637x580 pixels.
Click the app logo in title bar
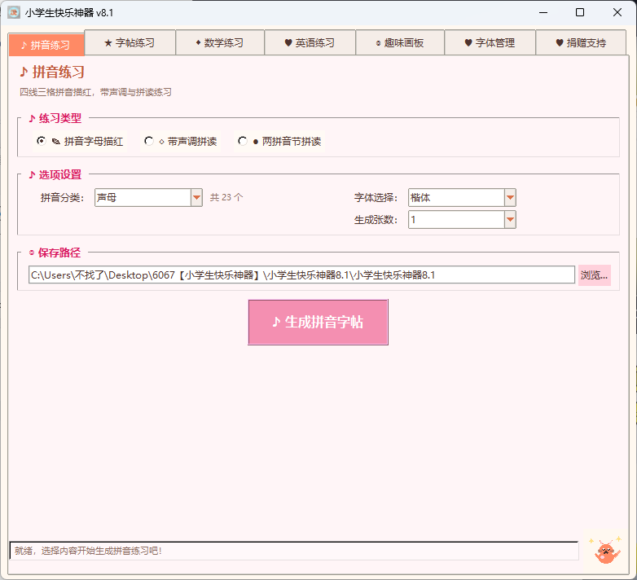[x=14, y=12]
